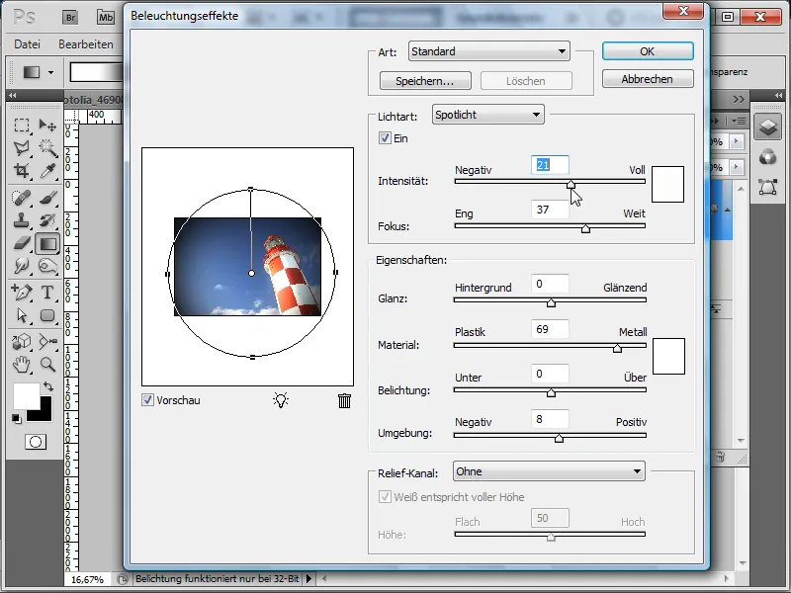
Task: Open the Lichtart dropdown set to Spotlicht
Action: coord(487,115)
